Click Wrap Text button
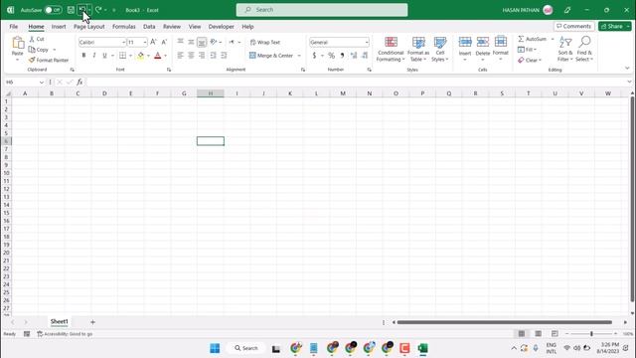Viewport: 636px width, 358px height. 265,42
